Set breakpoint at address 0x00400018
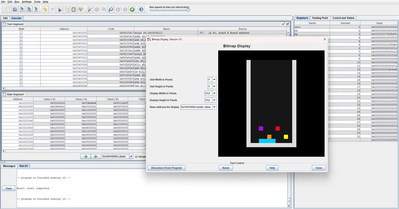The height and width of the screenshot is (209, 399). tap(21, 54)
